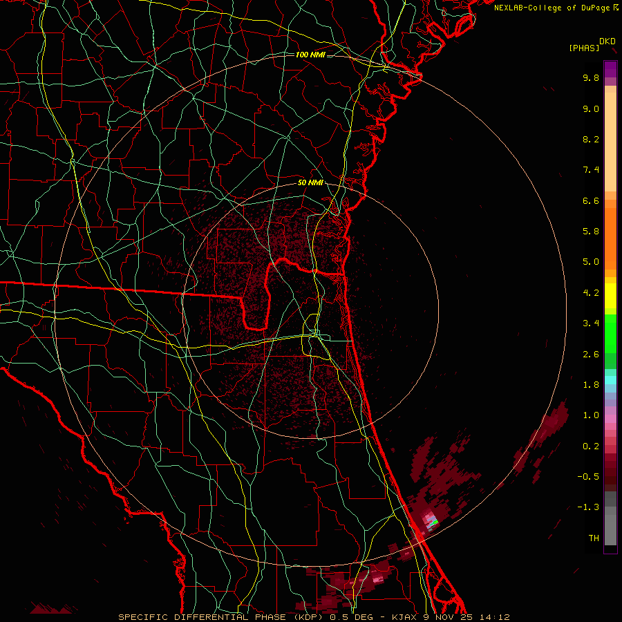This screenshot has width=622, height=622.
Task: Click the purple top segment of the color bar
Action: coord(610,69)
